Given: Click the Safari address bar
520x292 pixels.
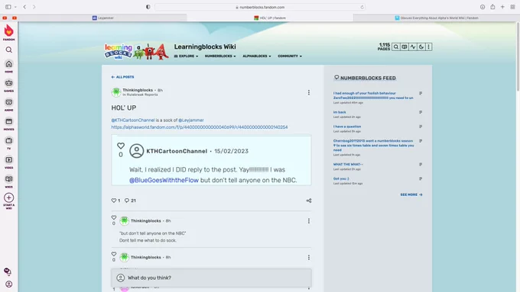Looking at the screenshot, I should (x=260, y=7).
